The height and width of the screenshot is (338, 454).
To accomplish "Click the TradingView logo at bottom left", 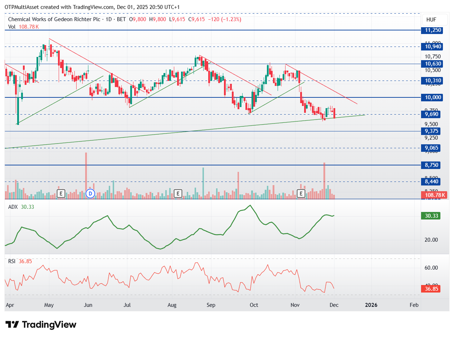I will click(41, 325).
